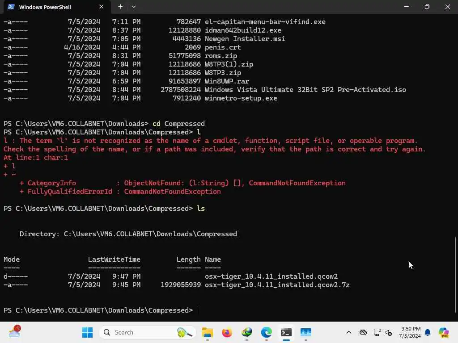Click the Directory path line

coord(128,234)
